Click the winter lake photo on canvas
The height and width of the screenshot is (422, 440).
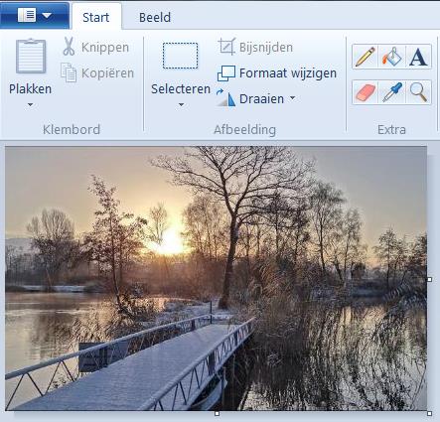tap(216, 278)
